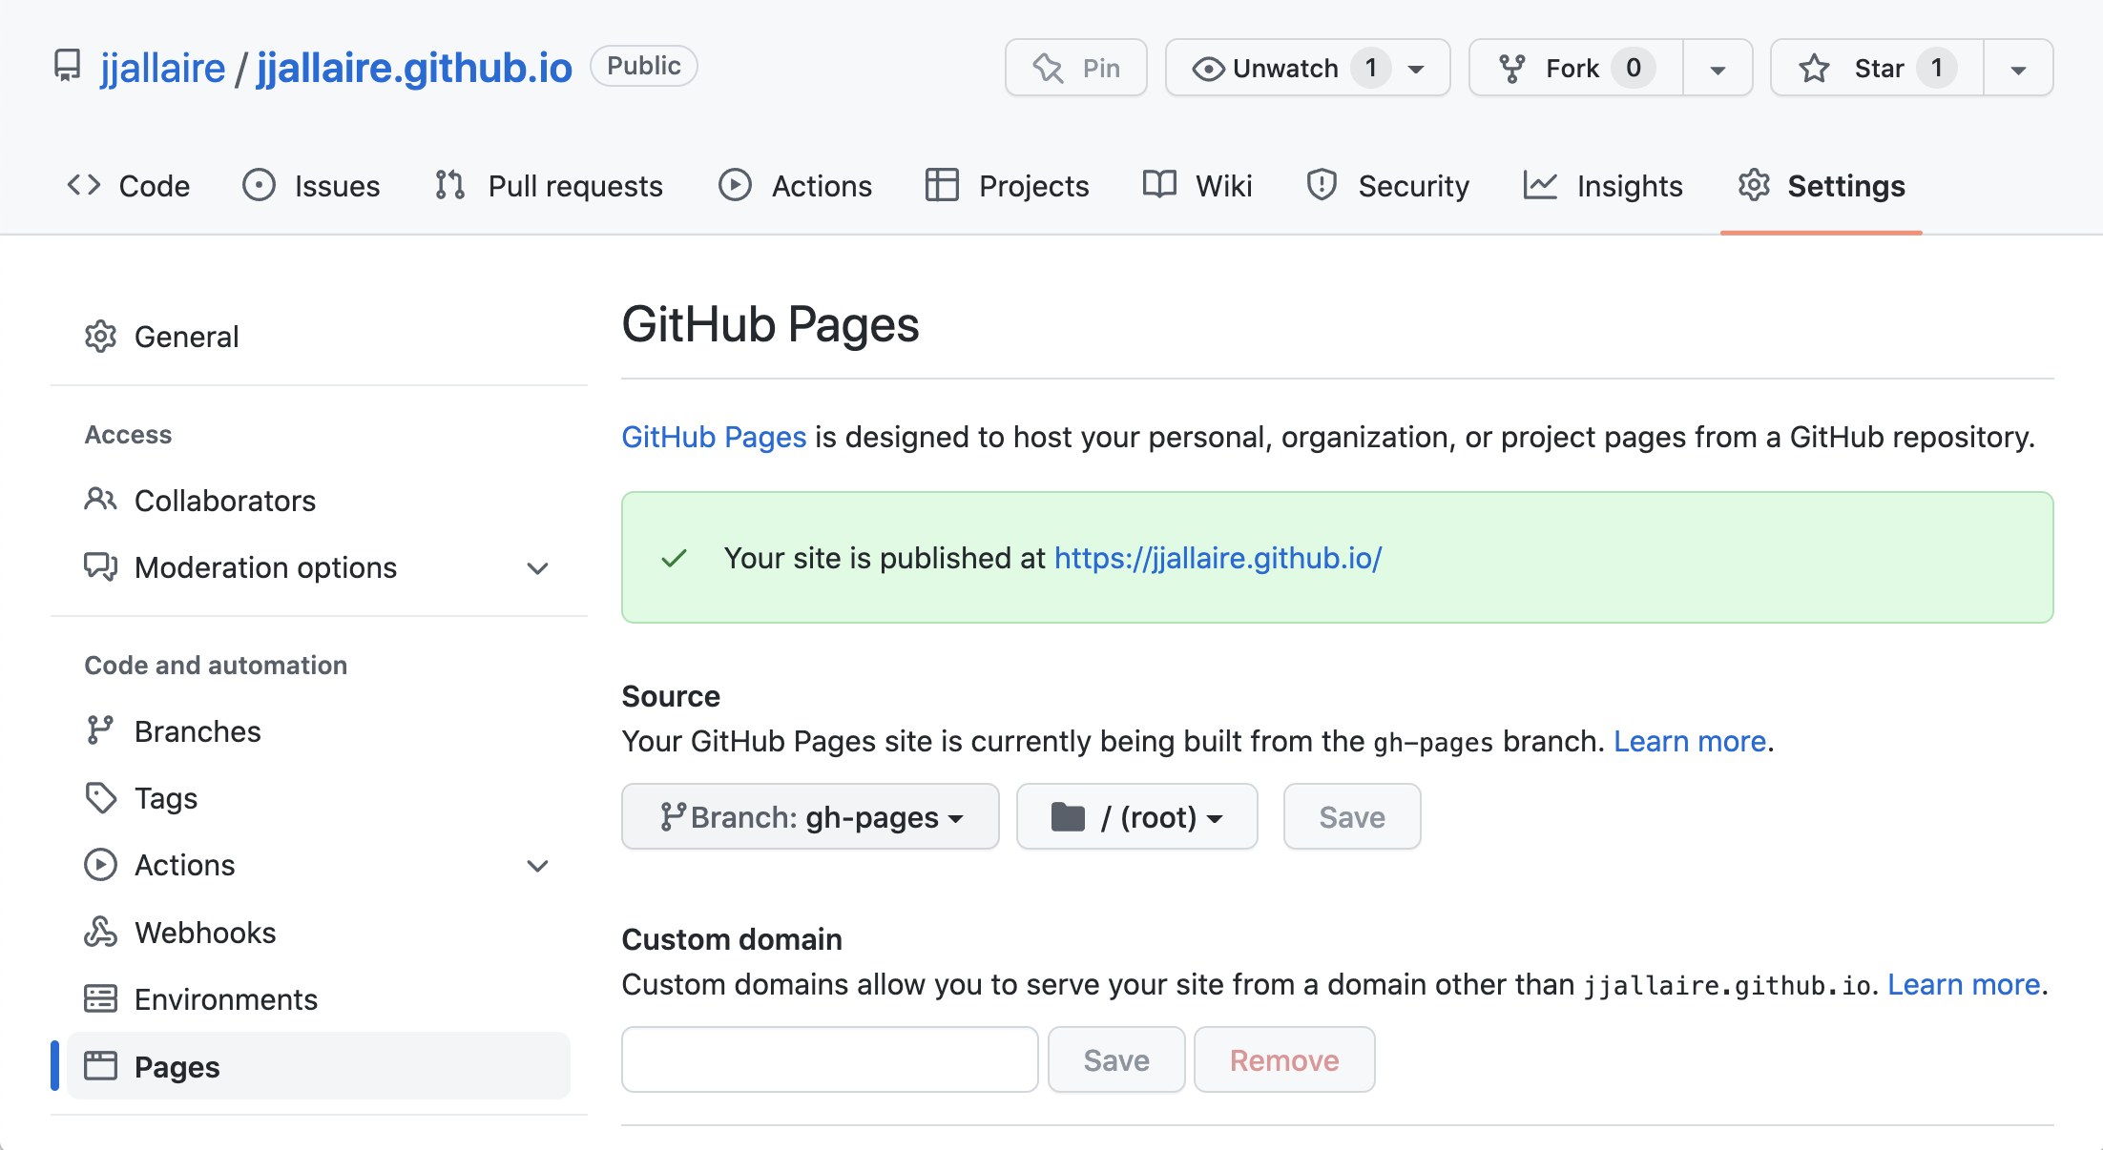Screen dimensions: 2103x1150
Task: Open the Wiki tab
Action: click(x=1197, y=185)
